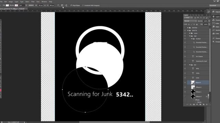Open the Edit menu
Viewport: 220px width, 123px height.
click(5, 2)
